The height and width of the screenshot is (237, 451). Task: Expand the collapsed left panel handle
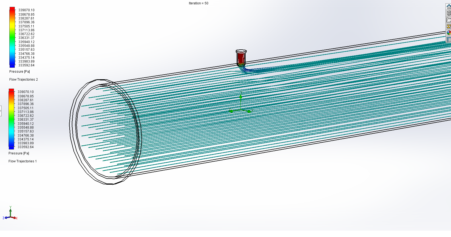(x=1, y=111)
